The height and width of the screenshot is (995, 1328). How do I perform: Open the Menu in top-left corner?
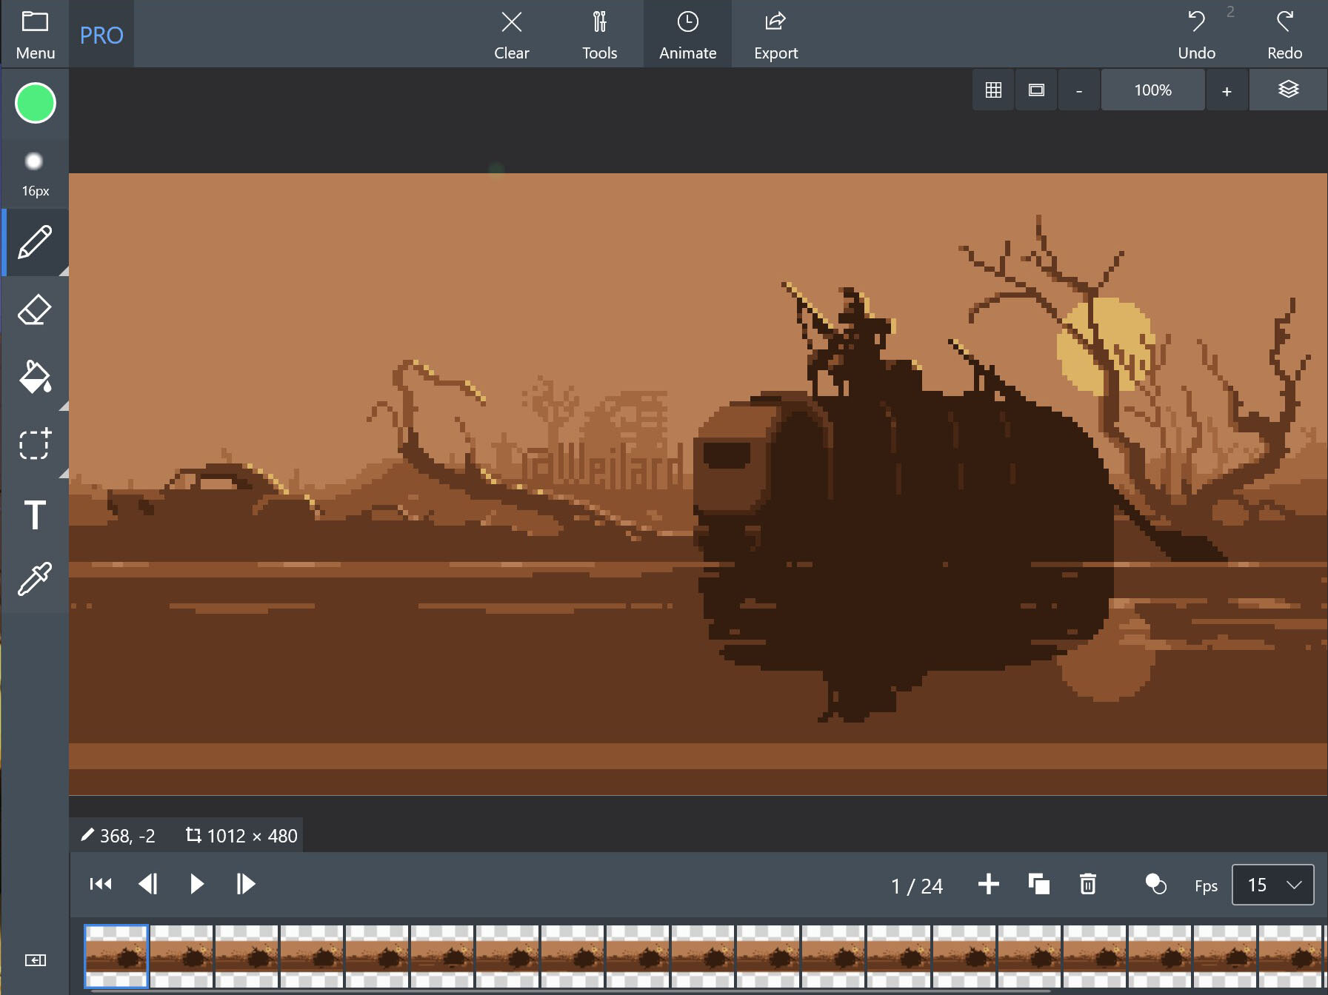click(35, 34)
